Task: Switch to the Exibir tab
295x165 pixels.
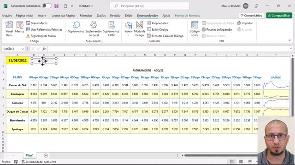Action: tap(129, 16)
